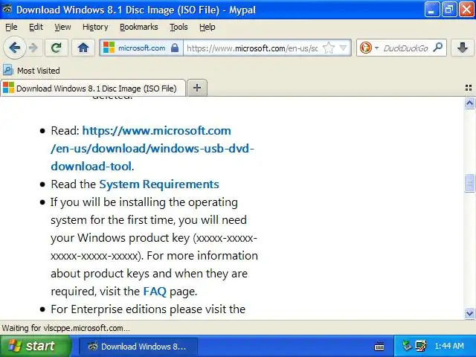Open the list all tabs grid button
This screenshot has width=476, height=357.
pos(469,88)
